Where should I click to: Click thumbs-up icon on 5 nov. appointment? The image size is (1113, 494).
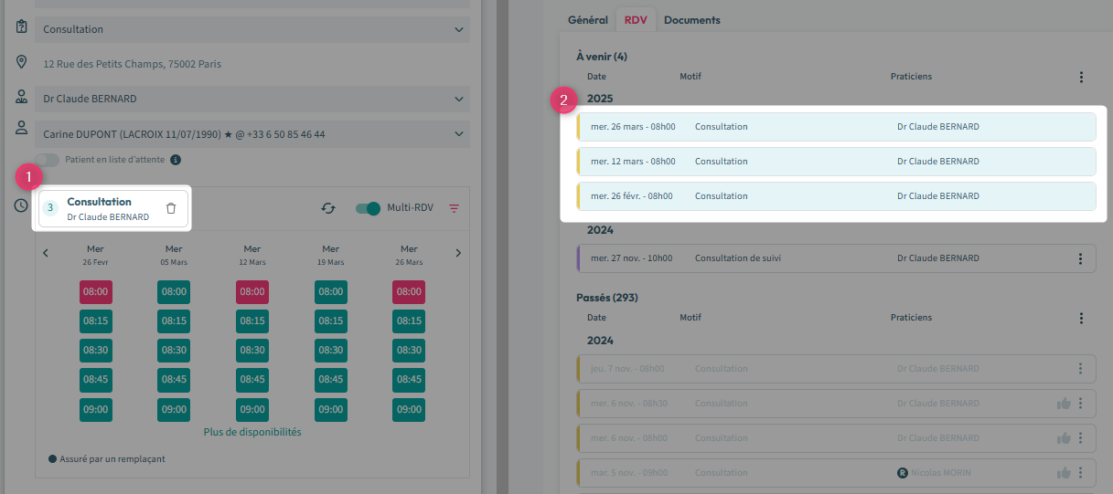(x=1063, y=473)
